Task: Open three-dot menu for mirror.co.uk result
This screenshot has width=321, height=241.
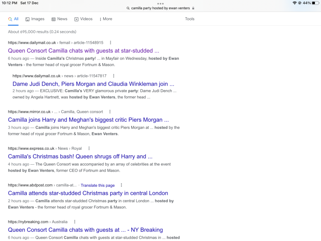Action: [110, 112]
